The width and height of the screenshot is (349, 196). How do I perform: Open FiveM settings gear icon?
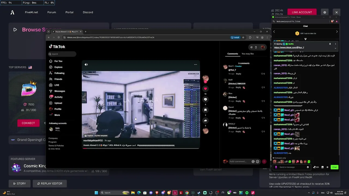tap(324, 12)
